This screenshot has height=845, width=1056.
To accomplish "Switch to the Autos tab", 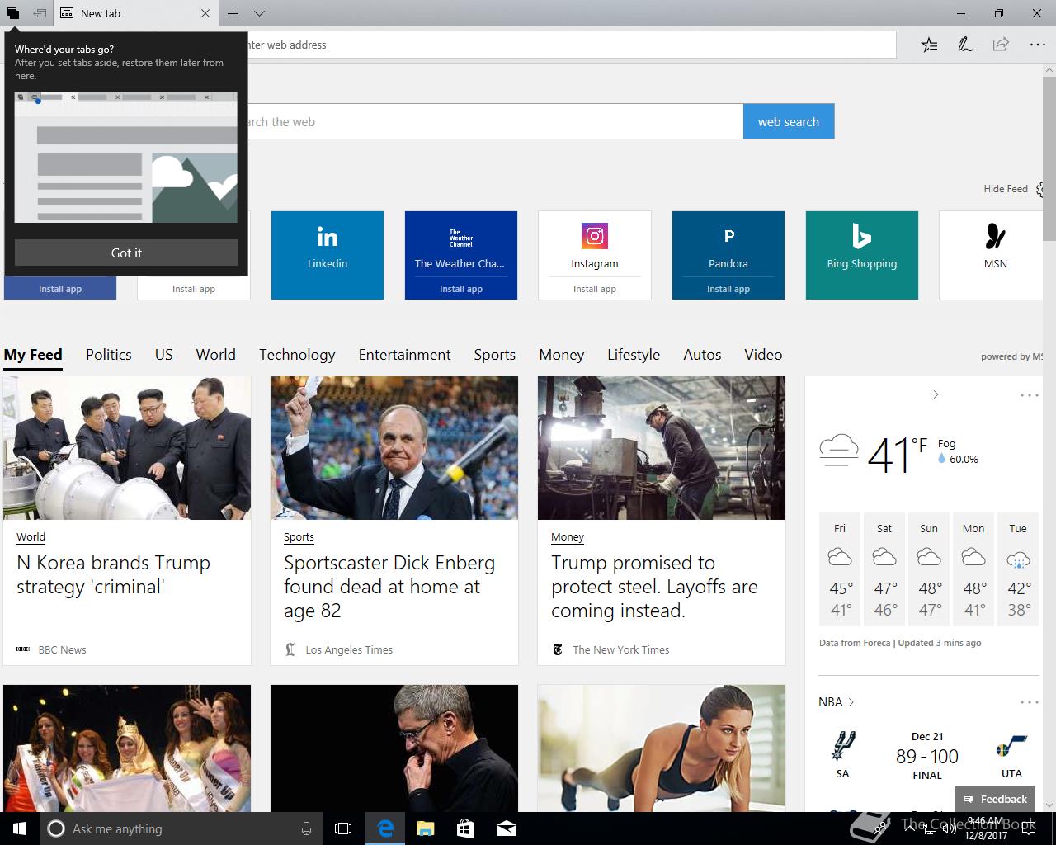I will click(x=702, y=355).
